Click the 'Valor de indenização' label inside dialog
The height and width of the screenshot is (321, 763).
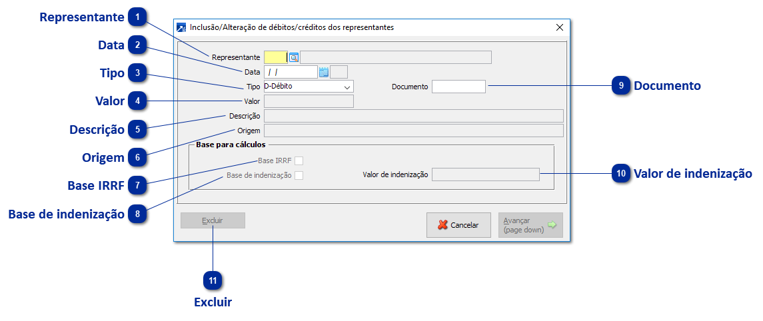[395, 174]
